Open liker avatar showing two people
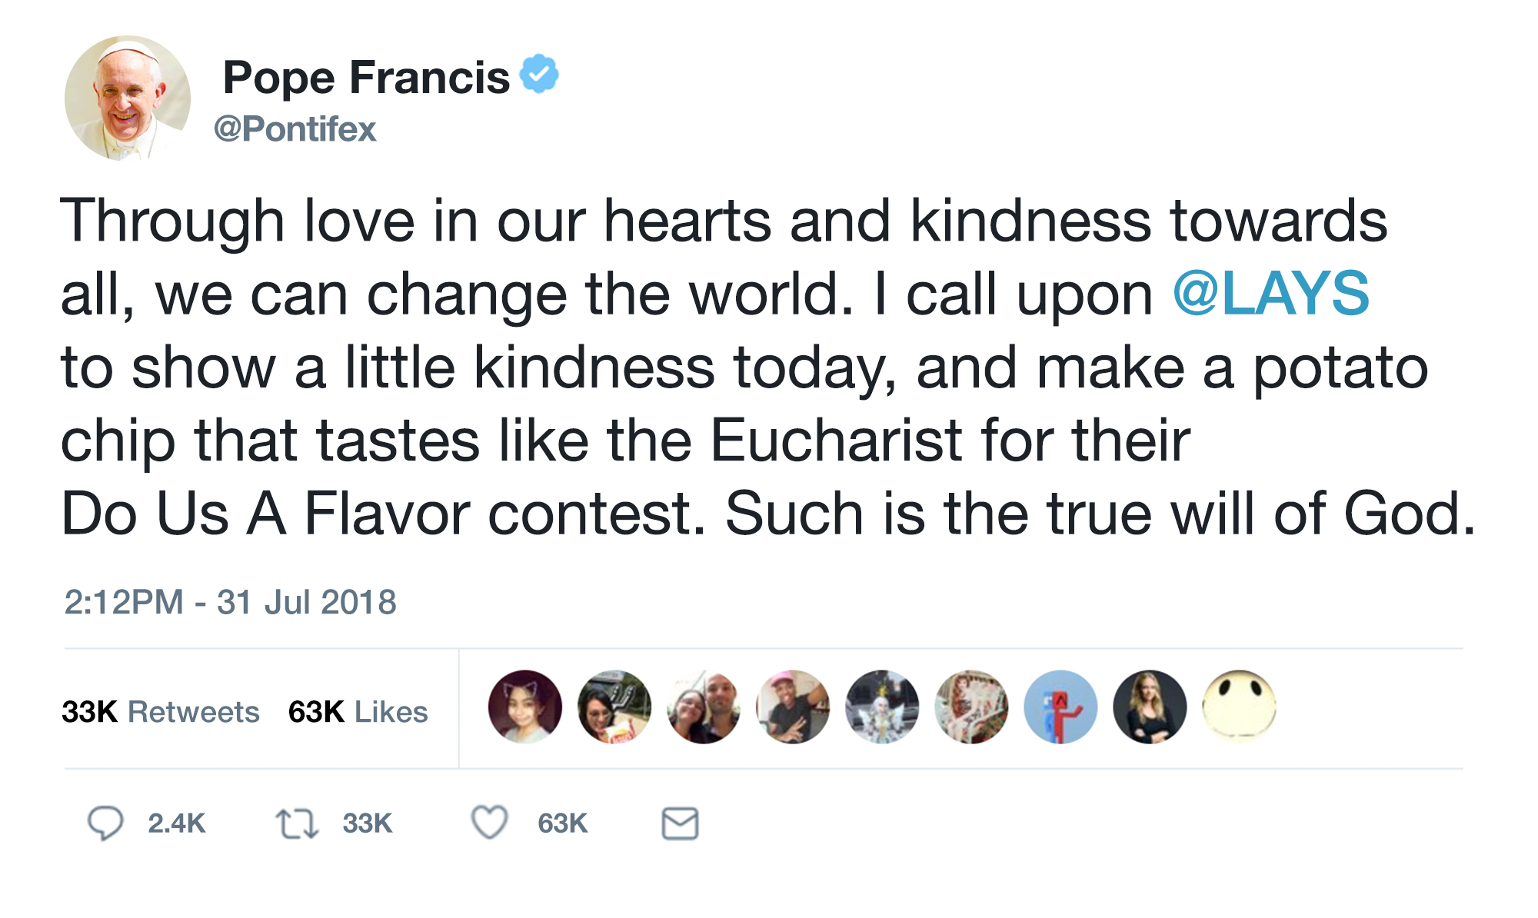 point(704,707)
